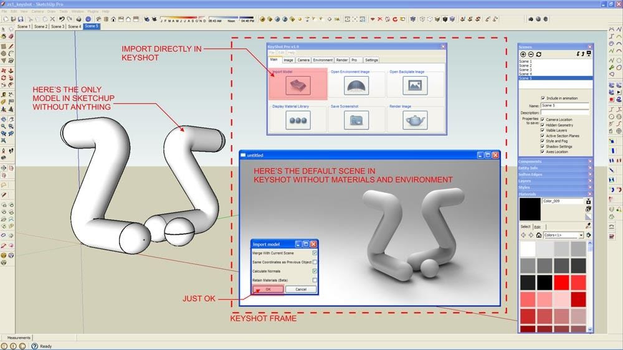
Task: Toggle Calculate Normals checkbox
Action: (315, 272)
